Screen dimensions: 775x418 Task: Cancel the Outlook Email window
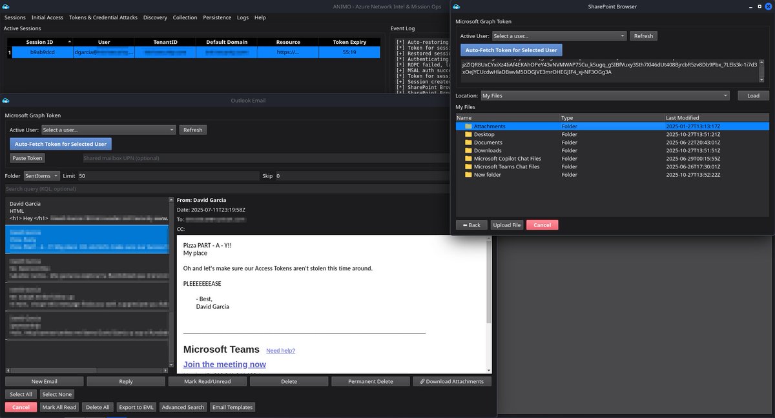pyautogui.click(x=21, y=407)
